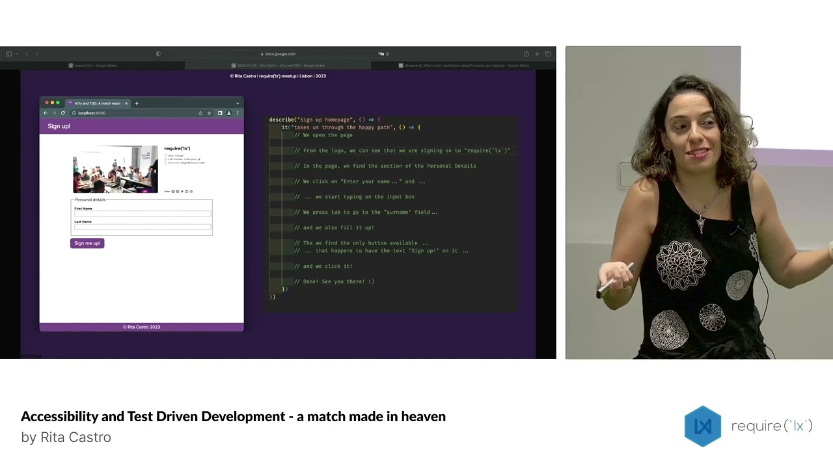Screen dimensions: 833x468
Task: Submit with the Sign me up! button
Action: 87,243
